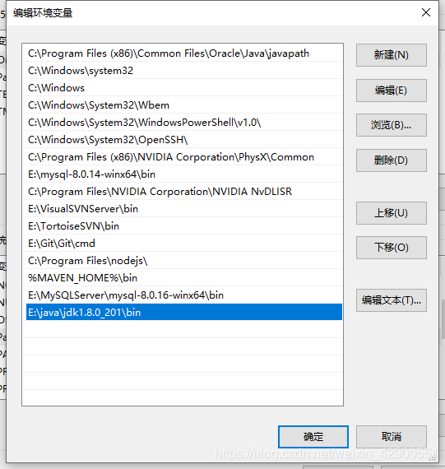Screen dimensions: 445x469
Task: Open the 浏览(B)... folder browser
Action: point(392,125)
